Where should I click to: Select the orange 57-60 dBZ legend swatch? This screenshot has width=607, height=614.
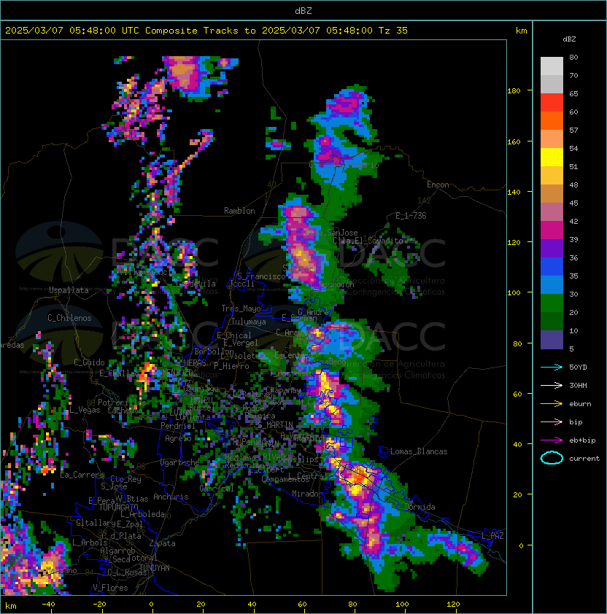coord(552,121)
